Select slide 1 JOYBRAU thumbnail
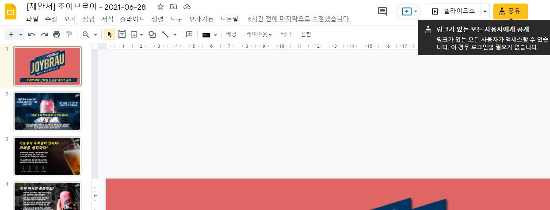The width and height of the screenshot is (550, 210). pyautogui.click(x=47, y=66)
